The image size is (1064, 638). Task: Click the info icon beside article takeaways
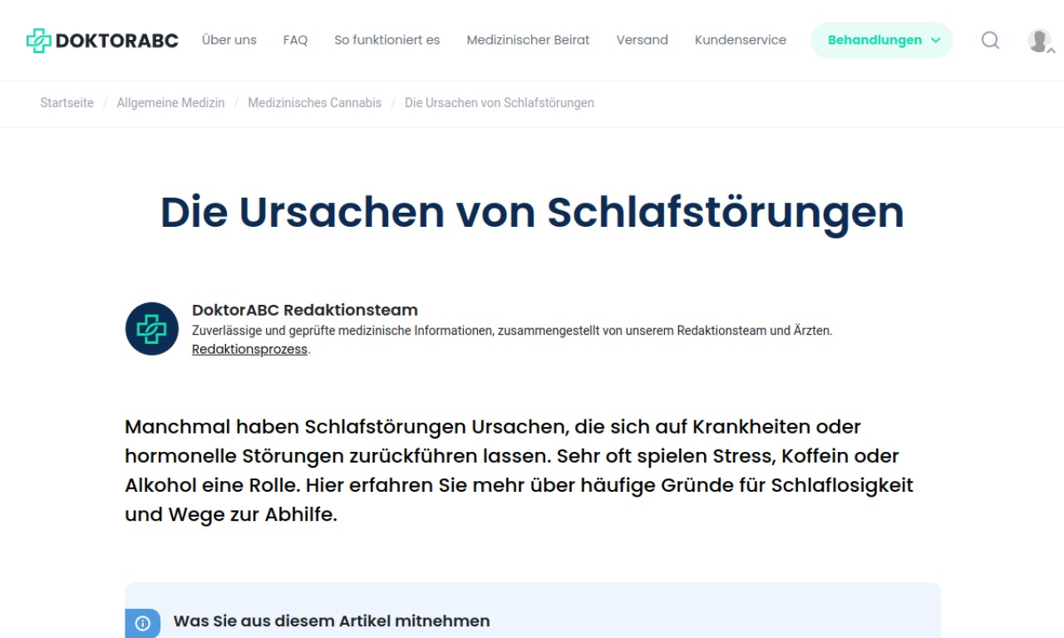pos(143,623)
